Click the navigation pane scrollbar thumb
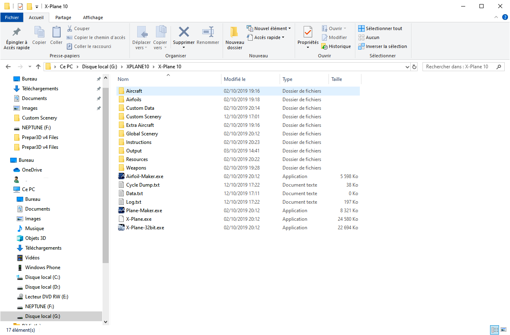 click(x=106, y=176)
